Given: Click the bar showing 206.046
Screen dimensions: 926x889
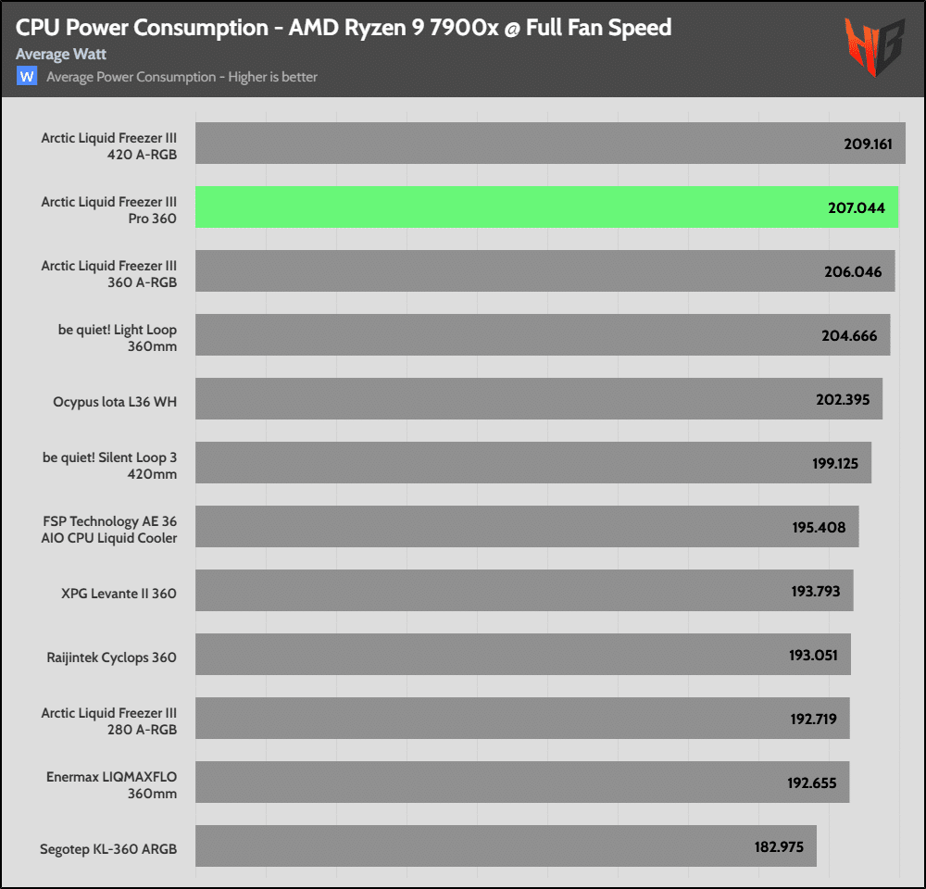Looking at the screenshot, I should pyautogui.click(x=544, y=271).
